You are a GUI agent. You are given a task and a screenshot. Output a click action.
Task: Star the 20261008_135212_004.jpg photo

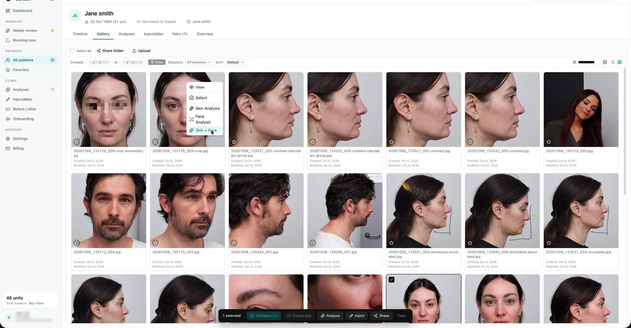(77, 243)
